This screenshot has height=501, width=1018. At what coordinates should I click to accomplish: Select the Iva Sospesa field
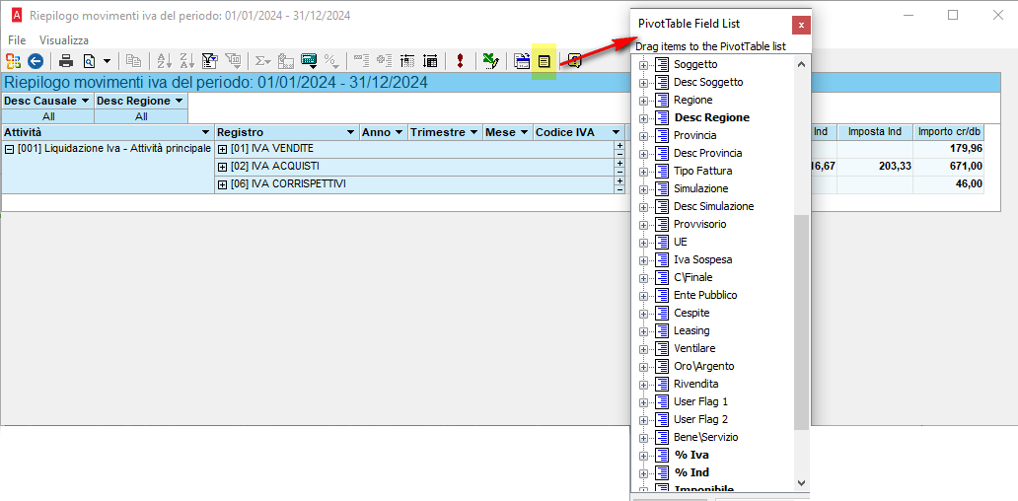[703, 259]
